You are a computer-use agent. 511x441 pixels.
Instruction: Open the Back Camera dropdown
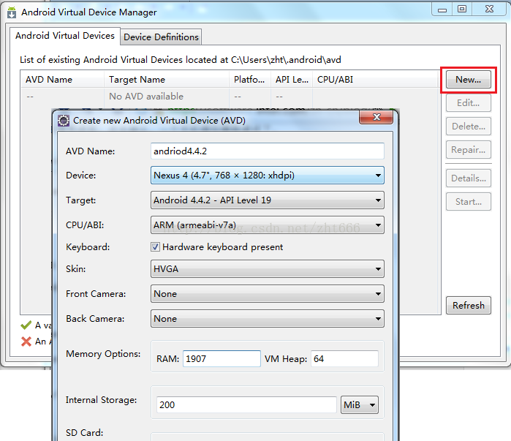[x=268, y=318]
